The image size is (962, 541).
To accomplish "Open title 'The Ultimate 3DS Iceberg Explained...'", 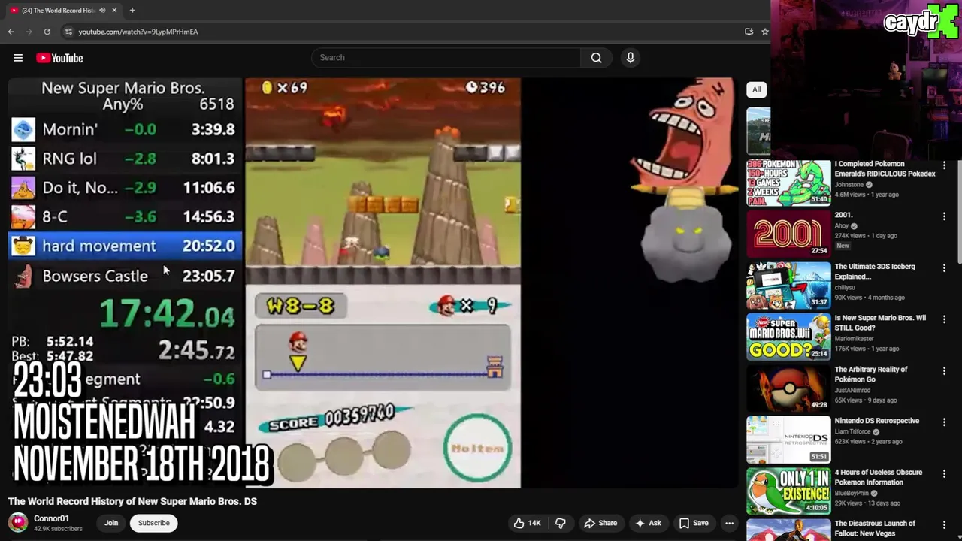I will pos(875,271).
